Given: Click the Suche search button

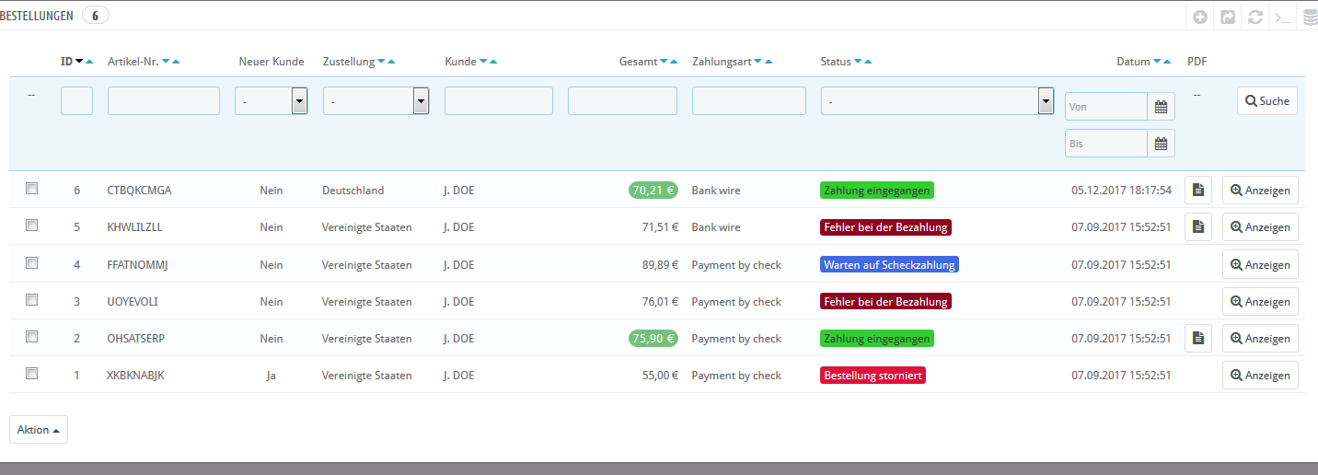Looking at the screenshot, I should pyautogui.click(x=1266, y=101).
